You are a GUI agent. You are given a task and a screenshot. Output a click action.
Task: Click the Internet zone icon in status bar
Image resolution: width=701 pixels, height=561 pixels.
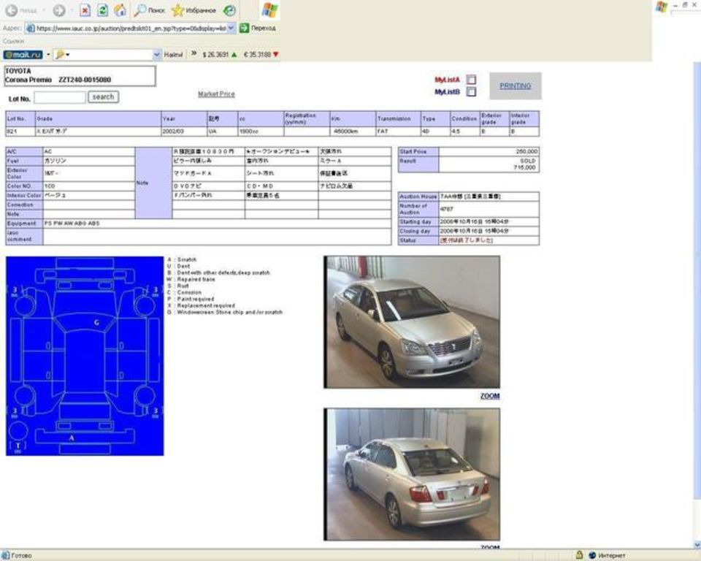pyautogui.click(x=592, y=555)
